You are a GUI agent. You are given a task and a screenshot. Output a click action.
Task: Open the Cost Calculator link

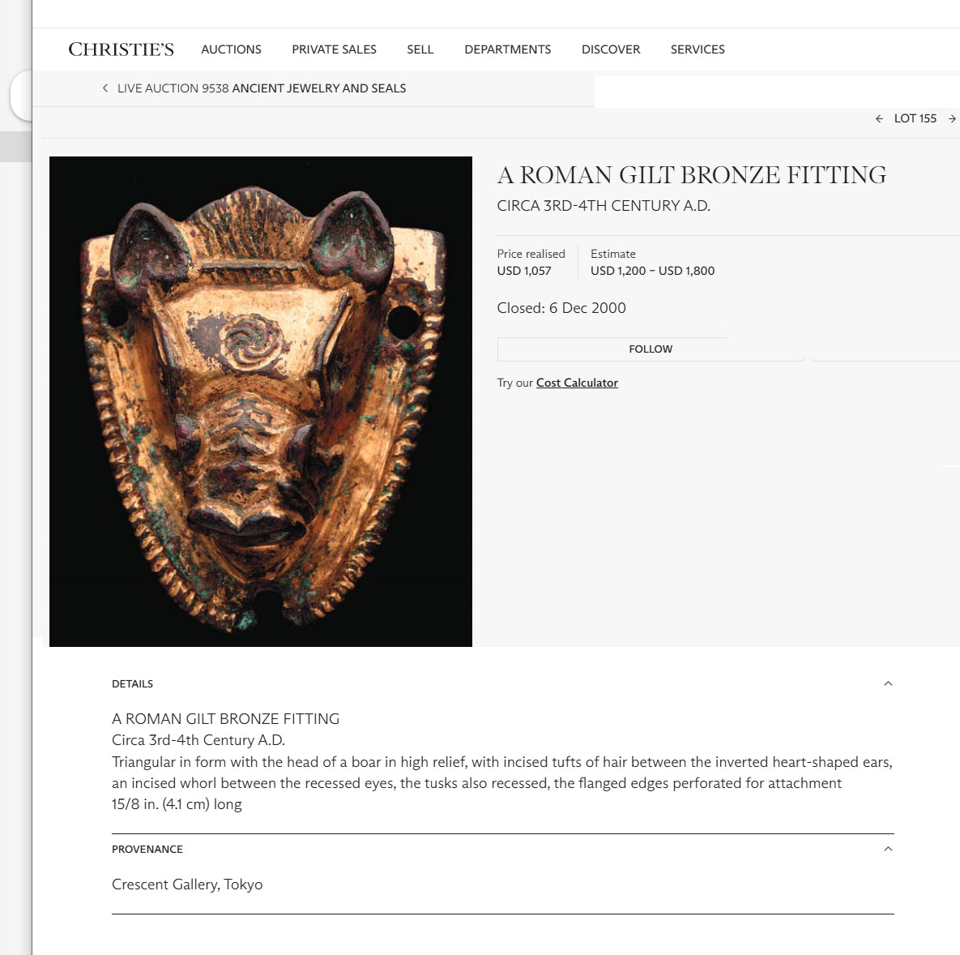[x=577, y=383]
